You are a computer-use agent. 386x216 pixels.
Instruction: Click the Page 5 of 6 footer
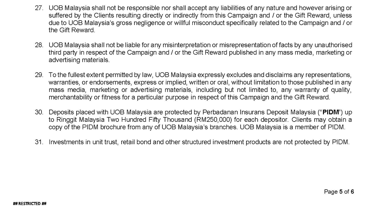tap(339, 192)
